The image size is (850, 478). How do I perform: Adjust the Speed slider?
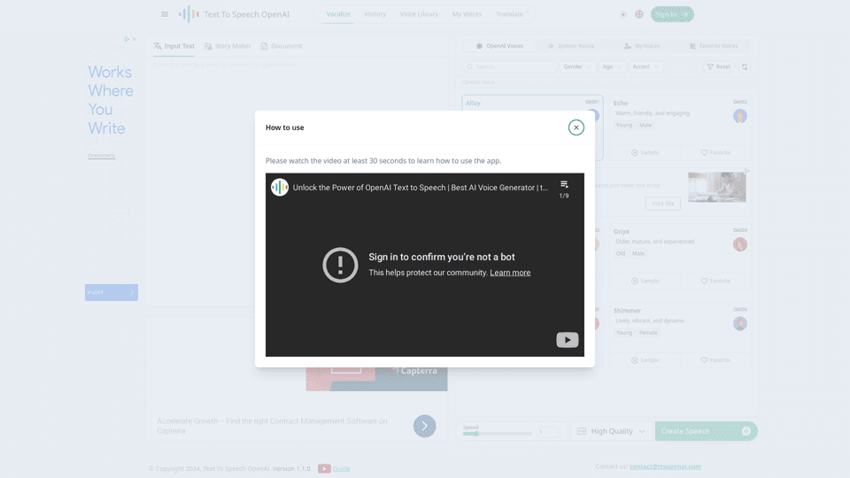coord(497,434)
